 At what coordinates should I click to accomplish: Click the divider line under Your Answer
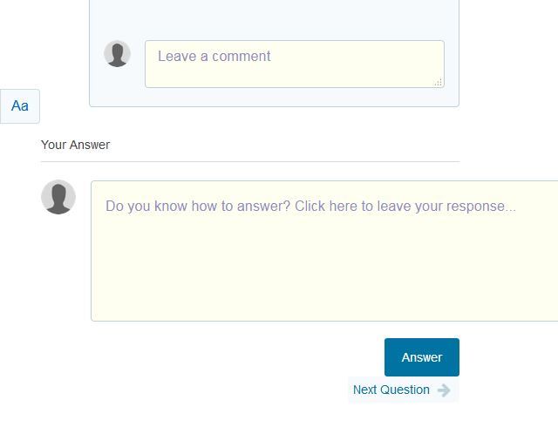250,161
